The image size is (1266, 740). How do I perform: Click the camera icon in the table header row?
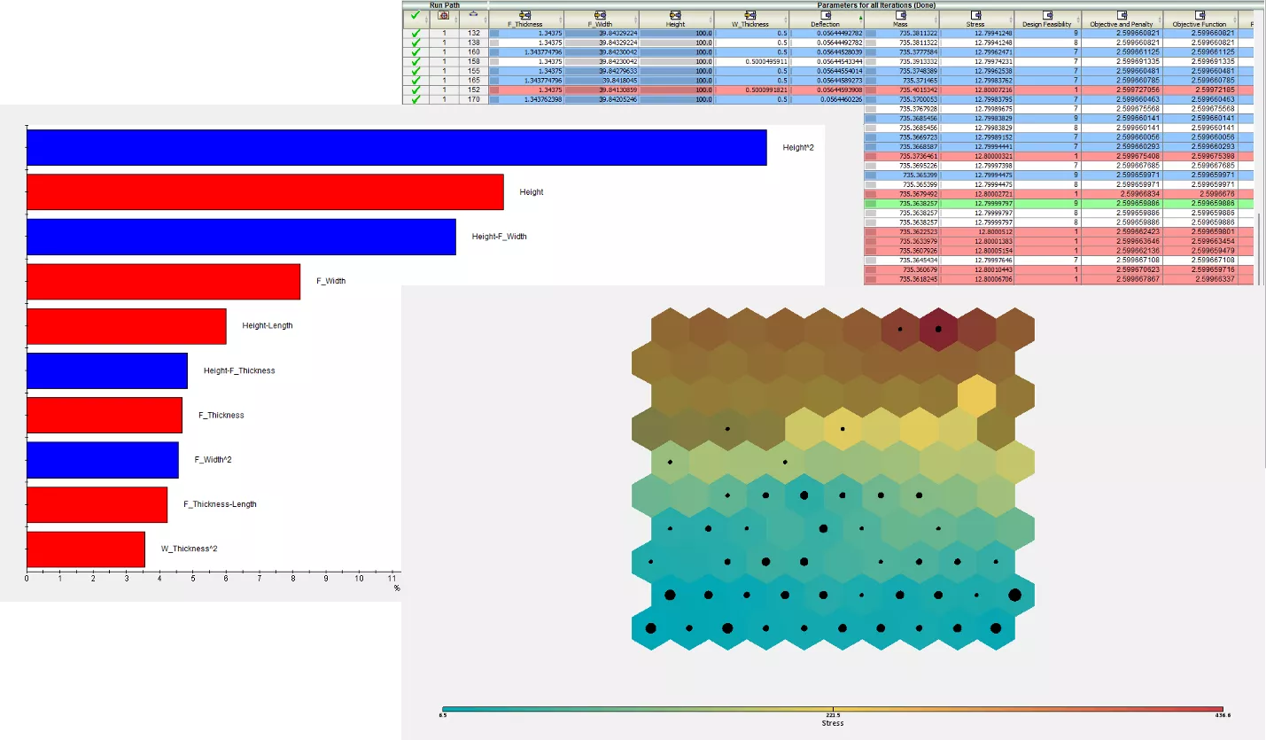[443, 15]
